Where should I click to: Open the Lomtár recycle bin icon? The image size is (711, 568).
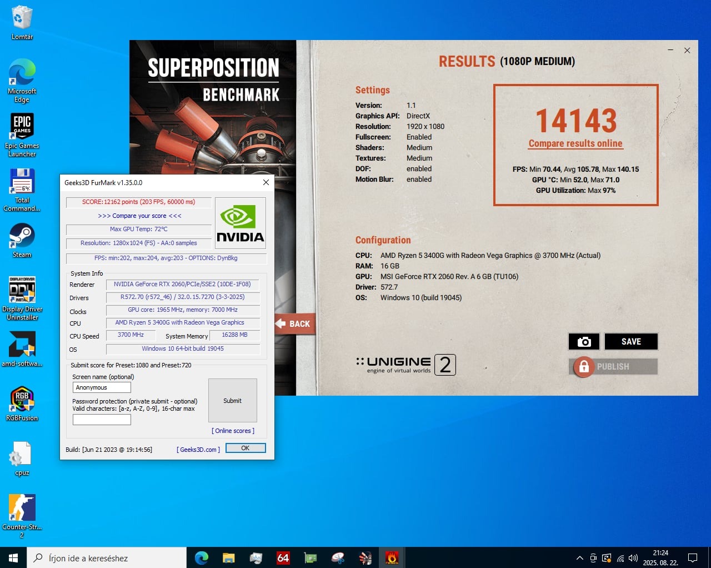[22, 22]
